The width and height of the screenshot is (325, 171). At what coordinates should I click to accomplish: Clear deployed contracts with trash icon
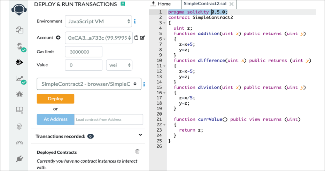pos(138,151)
